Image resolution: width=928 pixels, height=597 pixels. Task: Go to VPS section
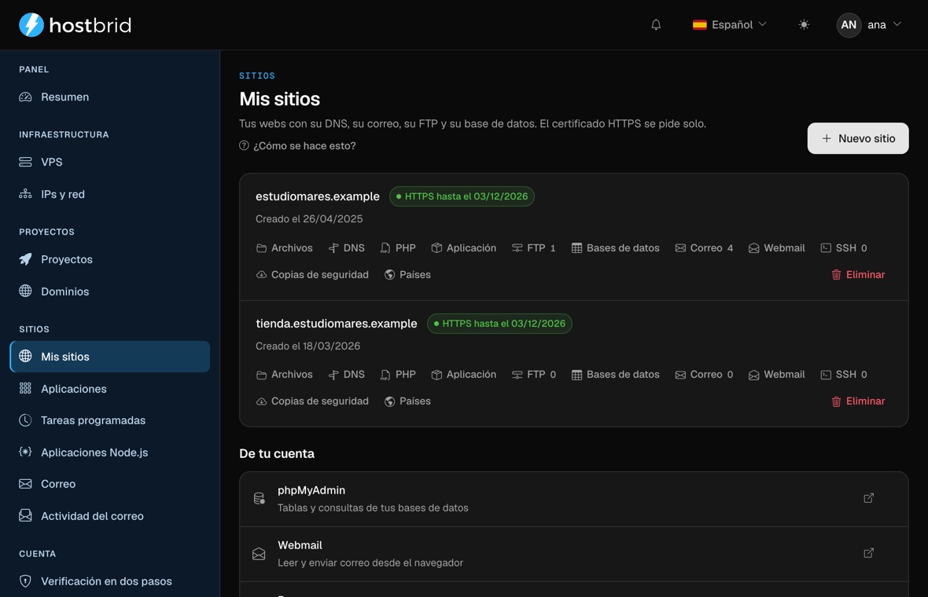pyautogui.click(x=109, y=162)
